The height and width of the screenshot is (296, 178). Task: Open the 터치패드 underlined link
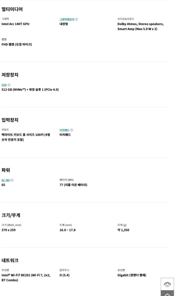[x=64, y=130]
